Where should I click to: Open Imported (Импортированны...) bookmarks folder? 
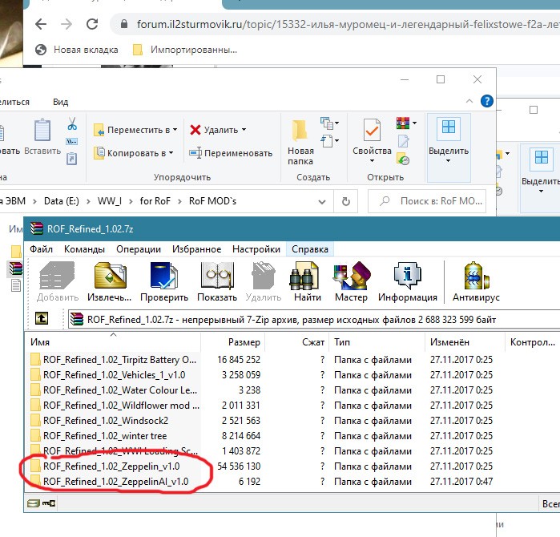[x=185, y=50]
